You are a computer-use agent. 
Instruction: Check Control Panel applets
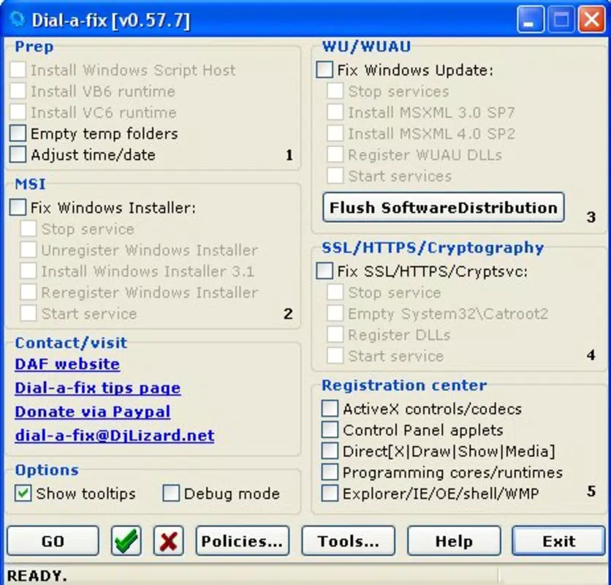(330, 430)
